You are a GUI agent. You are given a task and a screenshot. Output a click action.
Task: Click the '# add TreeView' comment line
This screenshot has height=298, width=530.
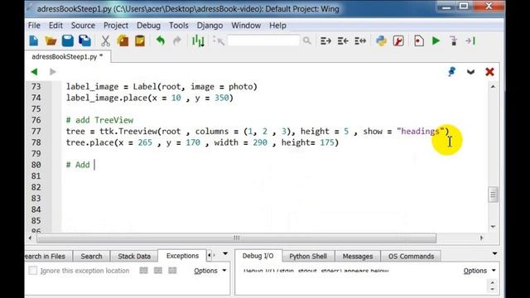coord(99,120)
